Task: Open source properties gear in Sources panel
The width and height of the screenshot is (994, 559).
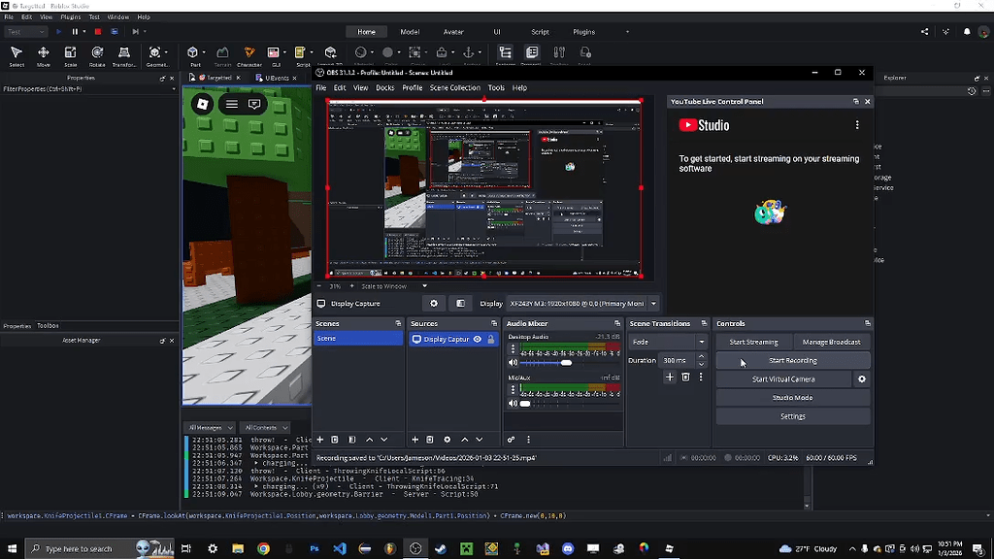Action: coord(447,440)
